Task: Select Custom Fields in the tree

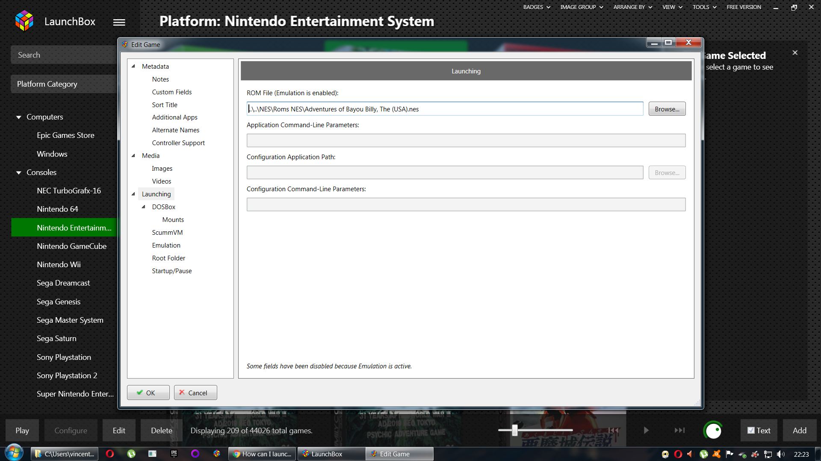Action: (172, 92)
